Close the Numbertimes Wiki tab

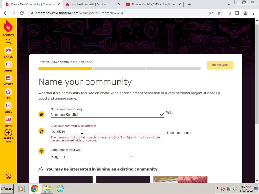119,4
